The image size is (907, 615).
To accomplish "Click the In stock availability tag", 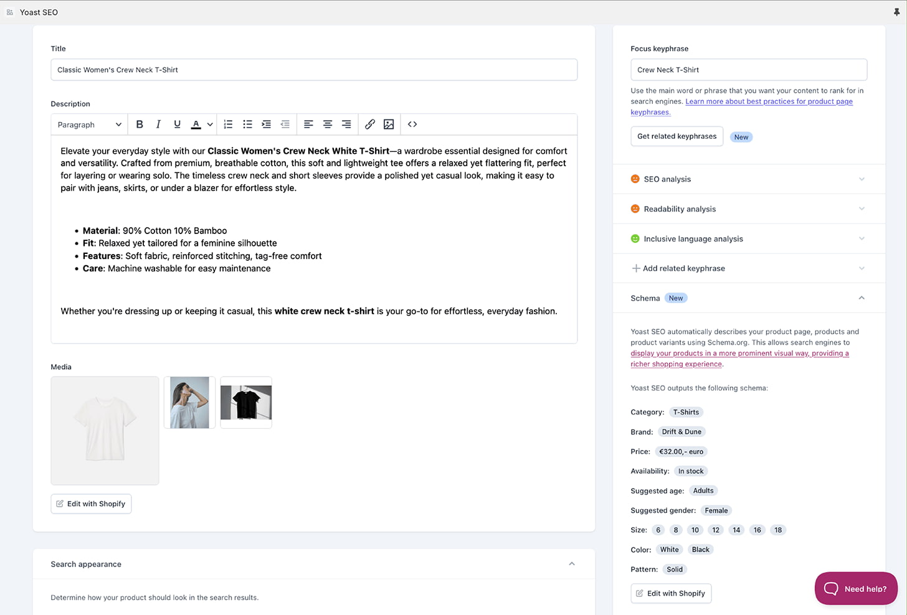I will 691,471.
